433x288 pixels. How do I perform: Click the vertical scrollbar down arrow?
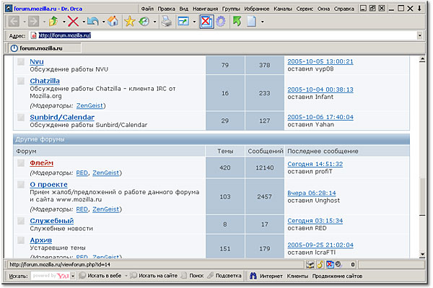(422, 254)
